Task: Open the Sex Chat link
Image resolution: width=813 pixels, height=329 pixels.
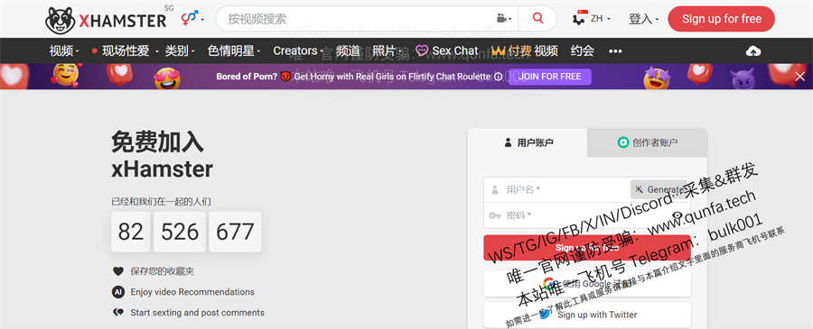Action: [x=446, y=50]
